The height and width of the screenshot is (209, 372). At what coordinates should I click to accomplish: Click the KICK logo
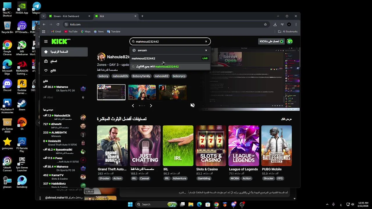coord(61,42)
